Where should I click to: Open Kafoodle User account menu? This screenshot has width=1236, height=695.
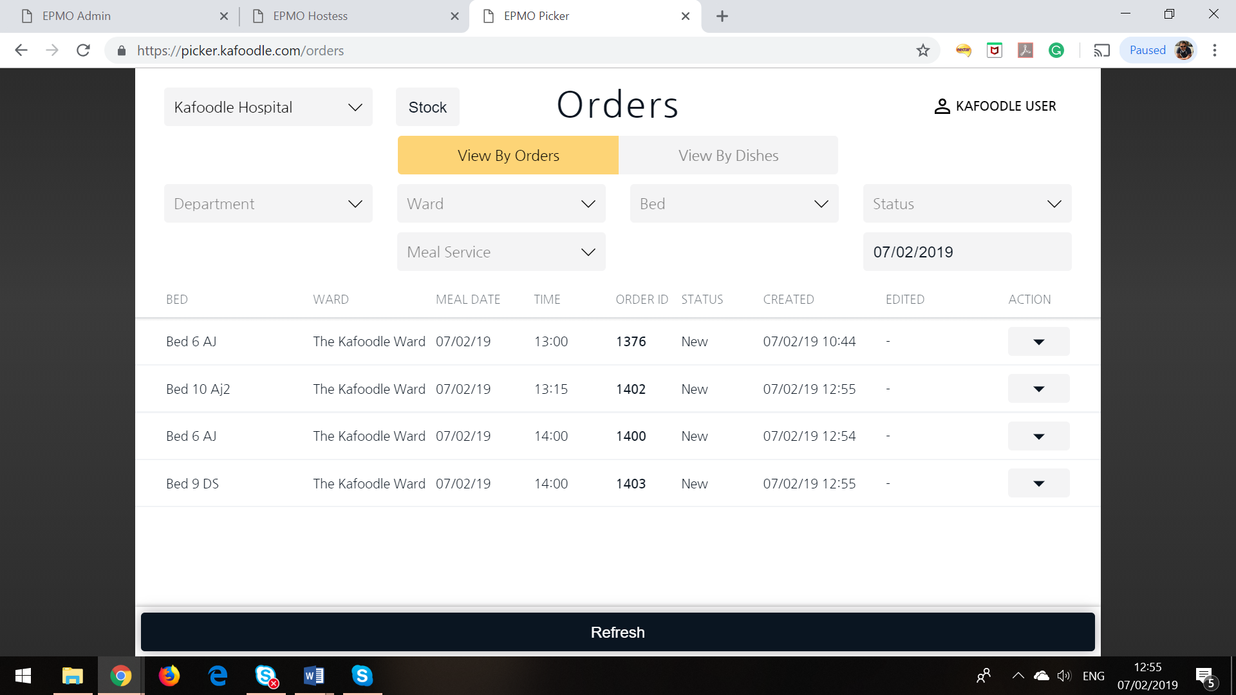point(995,106)
